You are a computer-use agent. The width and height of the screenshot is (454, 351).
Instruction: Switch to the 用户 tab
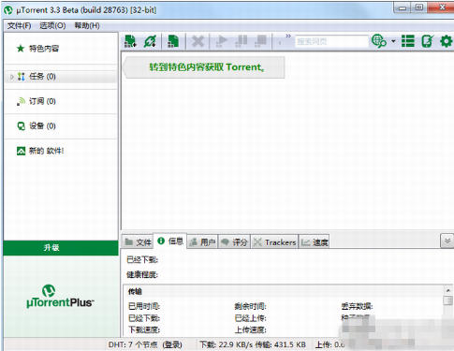(x=202, y=242)
